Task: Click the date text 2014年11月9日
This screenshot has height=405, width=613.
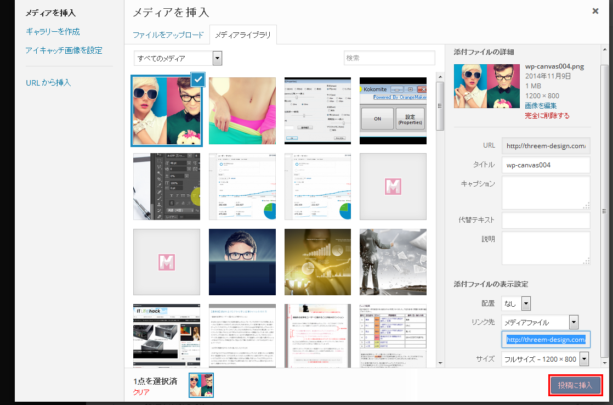Action: point(548,76)
